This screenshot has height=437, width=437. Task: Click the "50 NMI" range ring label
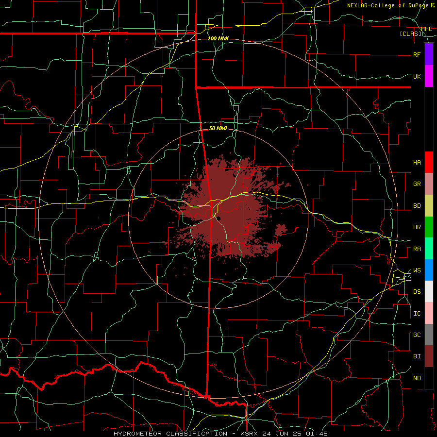click(x=218, y=128)
